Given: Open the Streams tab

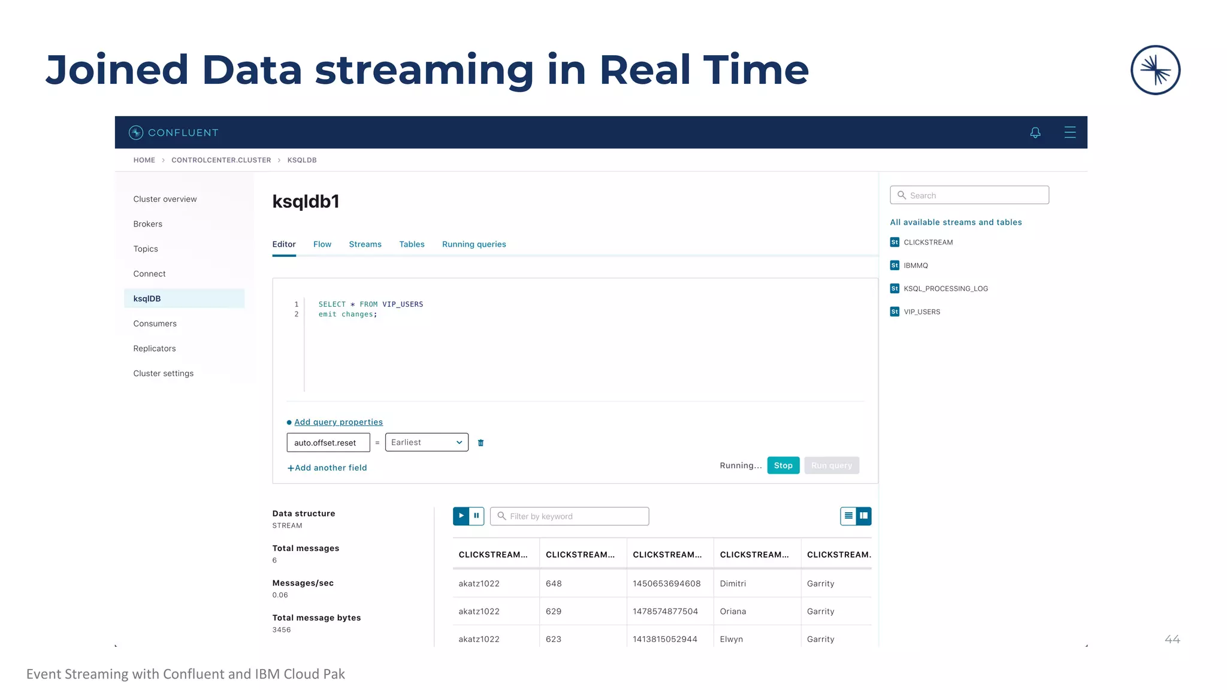Looking at the screenshot, I should tap(365, 244).
